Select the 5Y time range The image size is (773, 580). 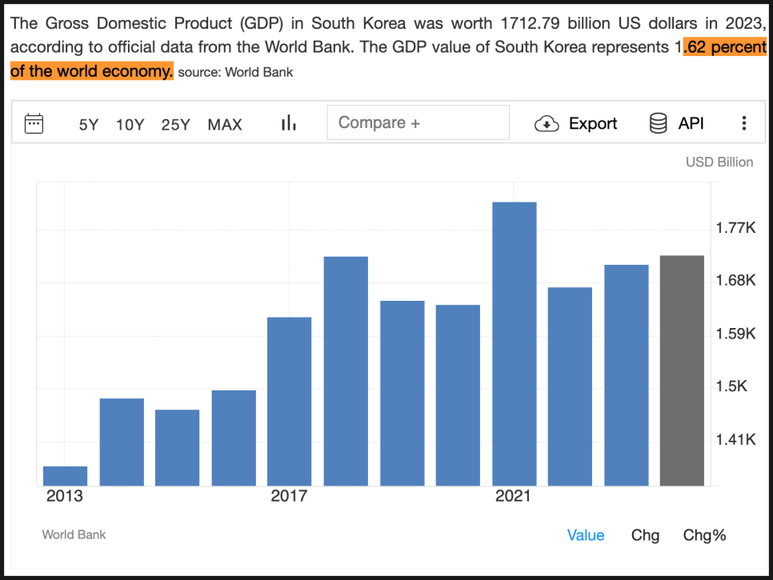(88, 124)
